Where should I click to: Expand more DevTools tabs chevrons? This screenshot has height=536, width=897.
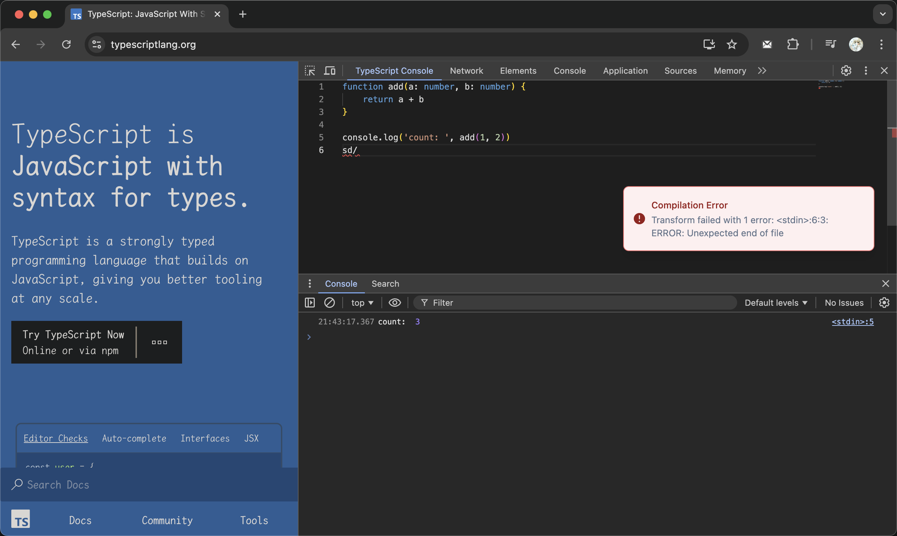pyautogui.click(x=762, y=71)
